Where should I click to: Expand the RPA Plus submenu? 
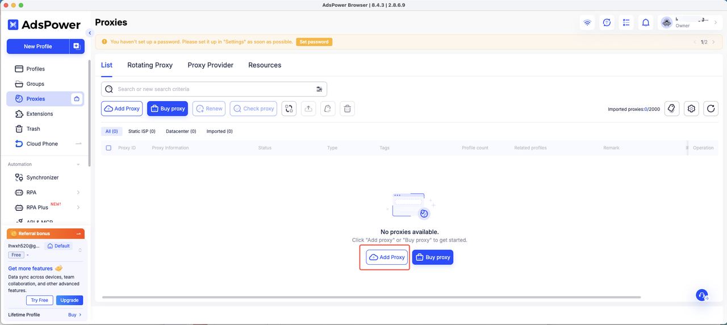pyautogui.click(x=78, y=207)
